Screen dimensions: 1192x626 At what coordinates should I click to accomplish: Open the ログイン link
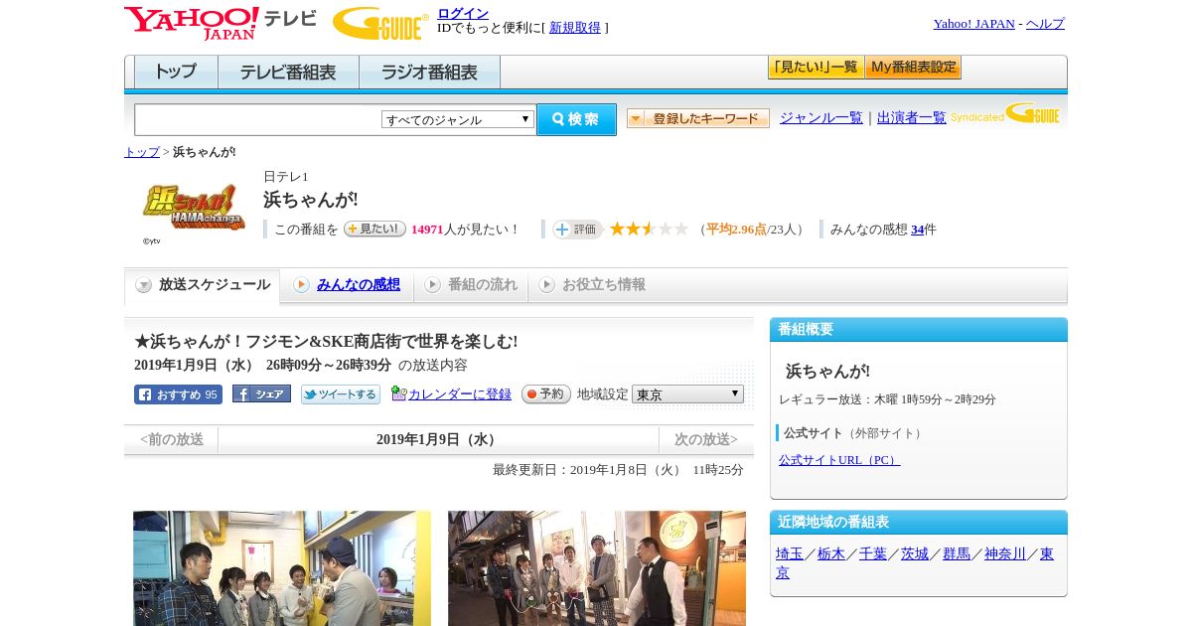(x=463, y=13)
